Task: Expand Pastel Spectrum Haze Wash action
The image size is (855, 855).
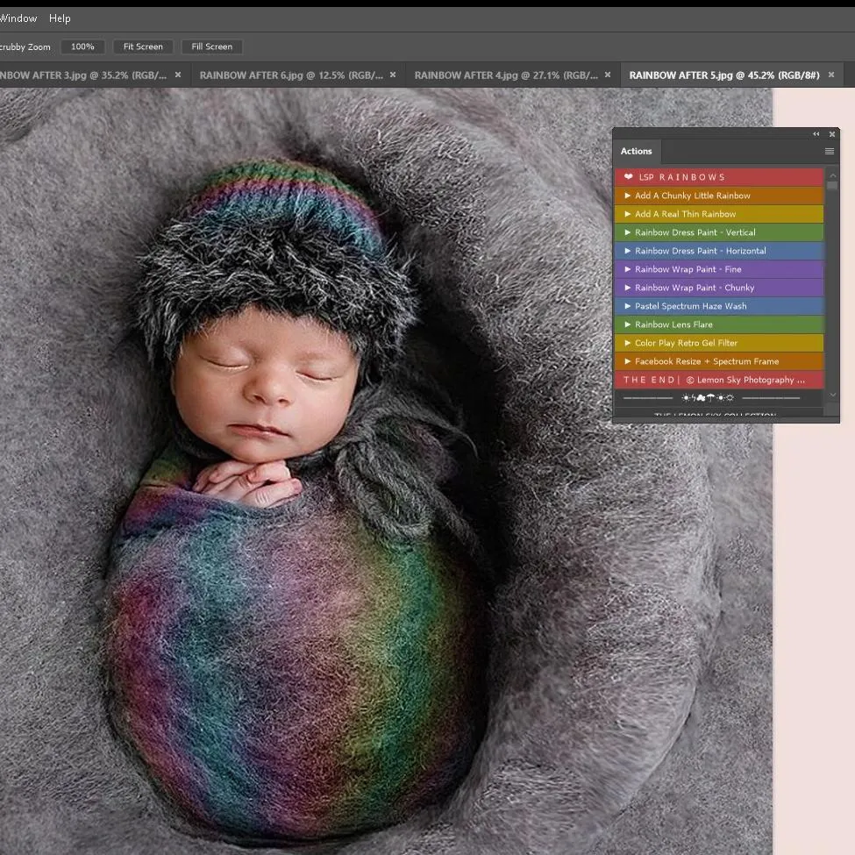Action: tap(628, 306)
